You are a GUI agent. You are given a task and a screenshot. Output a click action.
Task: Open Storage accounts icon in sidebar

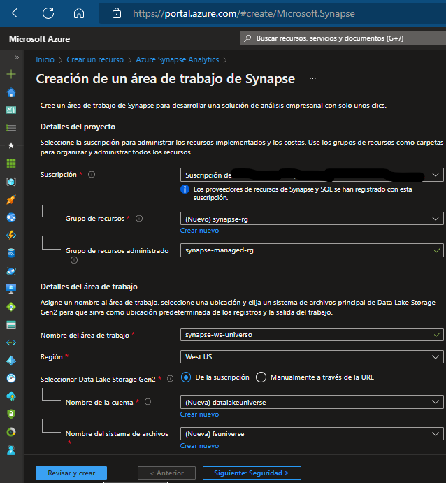[x=11, y=324]
